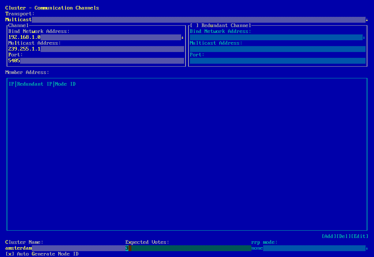Click the Channel Multicast Address field 239.255.1.1

coord(96,49)
